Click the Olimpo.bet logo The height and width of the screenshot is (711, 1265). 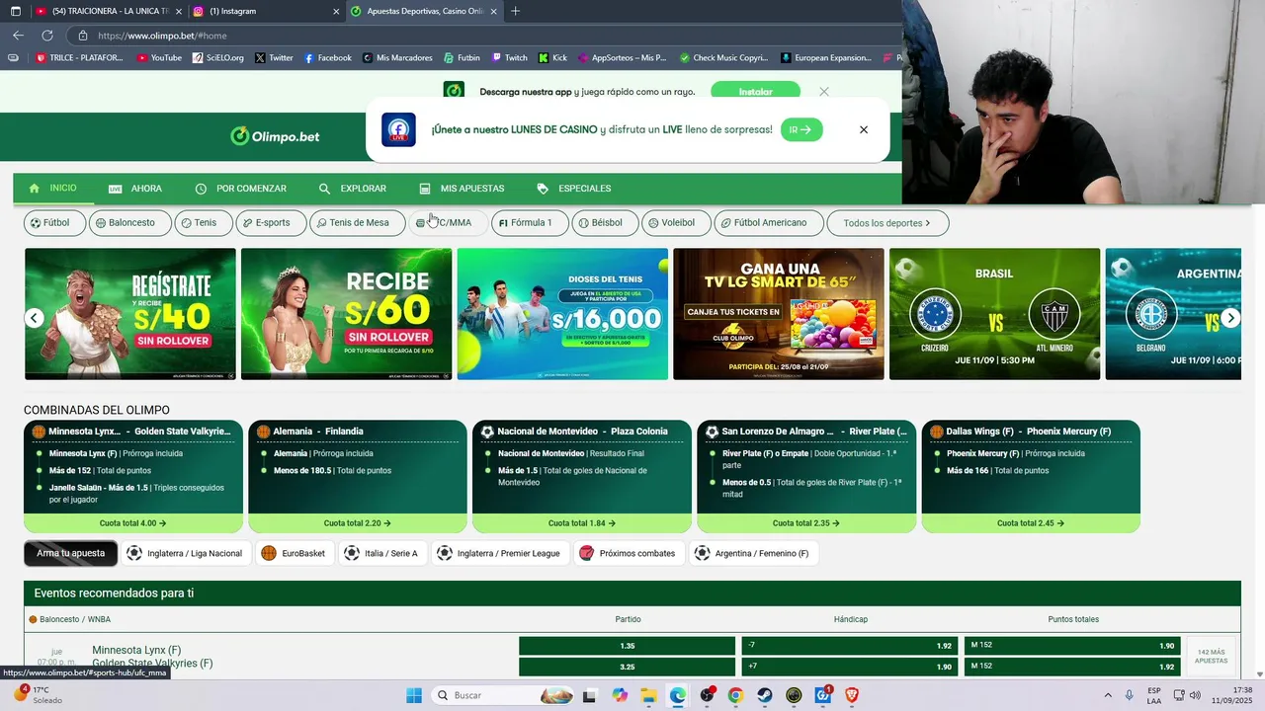point(275,136)
